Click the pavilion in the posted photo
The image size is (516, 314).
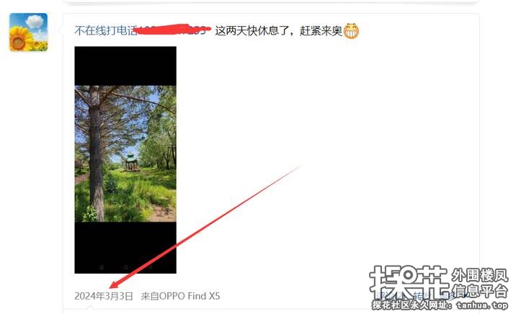[x=131, y=162]
